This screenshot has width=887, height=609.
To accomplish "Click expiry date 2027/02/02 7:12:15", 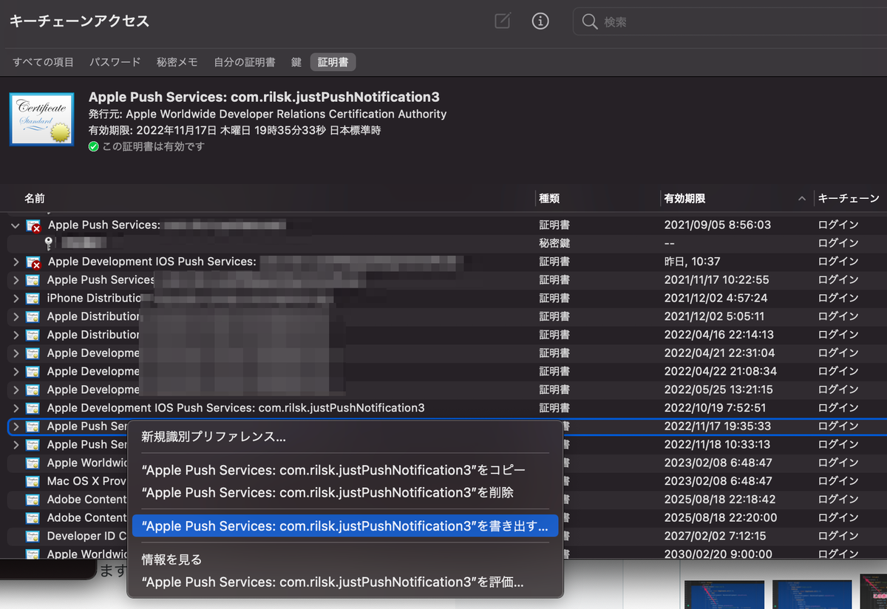I will [x=715, y=536].
